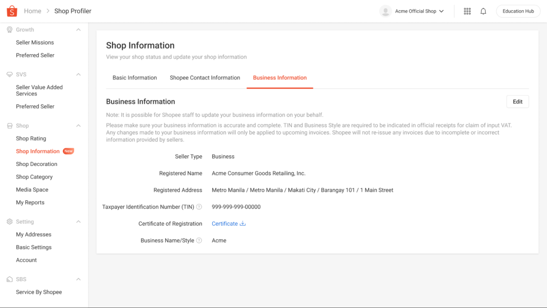Collapse the Growth sidebar section

point(79,30)
